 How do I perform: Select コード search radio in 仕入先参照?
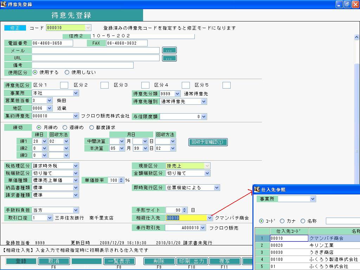(x=261, y=221)
